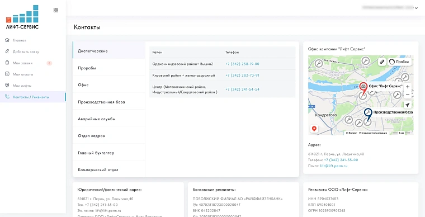
Task: Open the Главная menu item
Action: coord(19,40)
